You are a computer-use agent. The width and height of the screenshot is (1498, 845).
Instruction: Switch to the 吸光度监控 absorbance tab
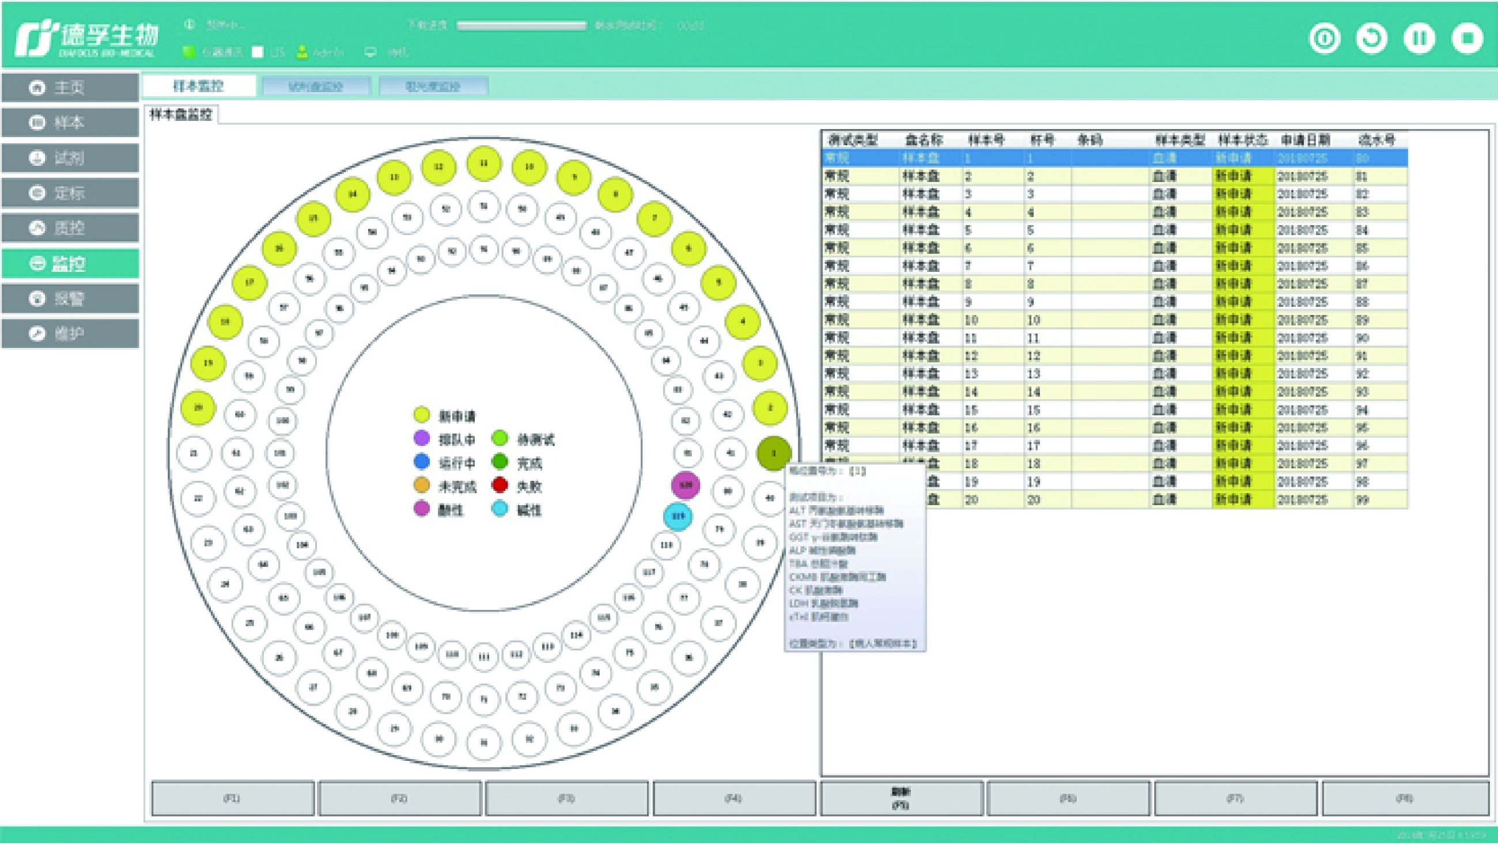433,86
